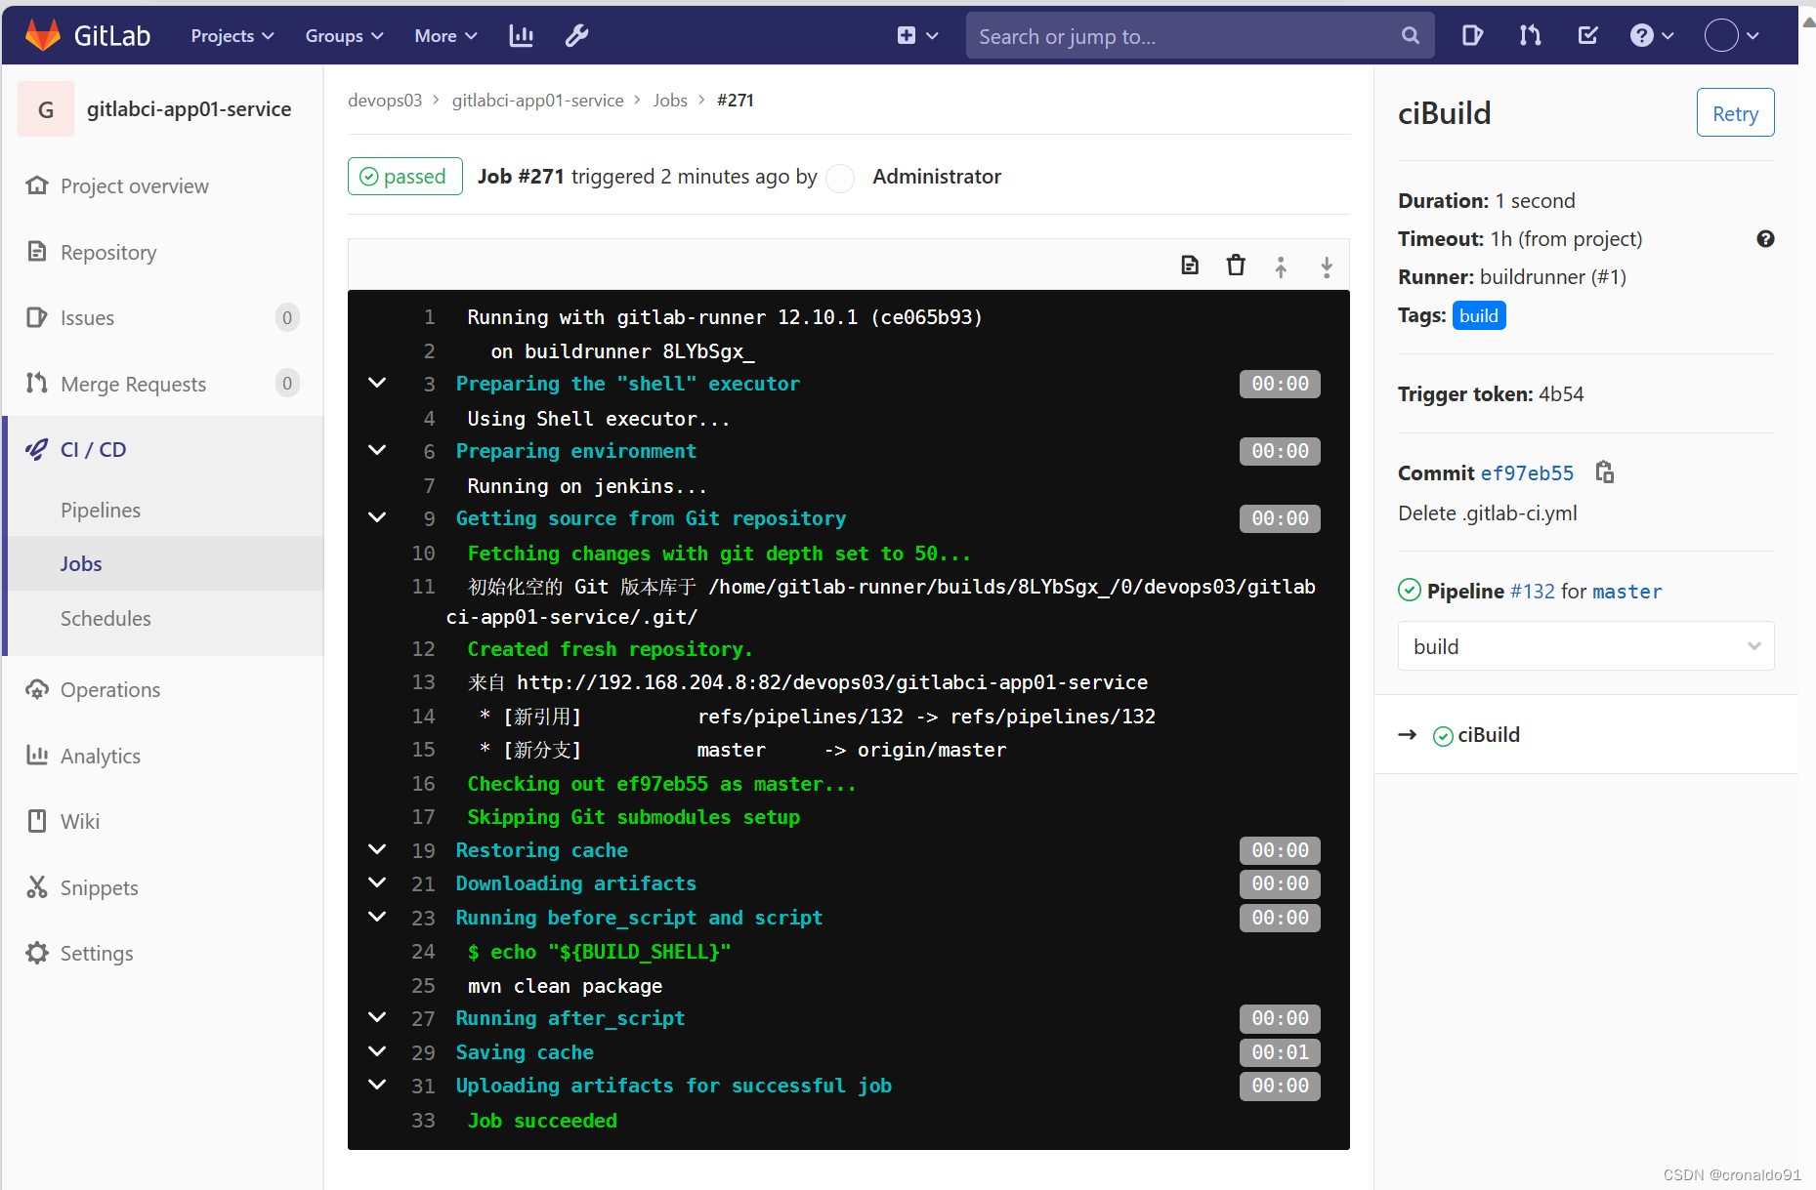The width and height of the screenshot is (1816, 1190).
Task: Collapse the Getting source from Git repository section
Action: (x=377, y=517)
